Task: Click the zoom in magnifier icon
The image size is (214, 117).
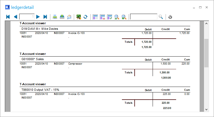Action: coord(124,17)
